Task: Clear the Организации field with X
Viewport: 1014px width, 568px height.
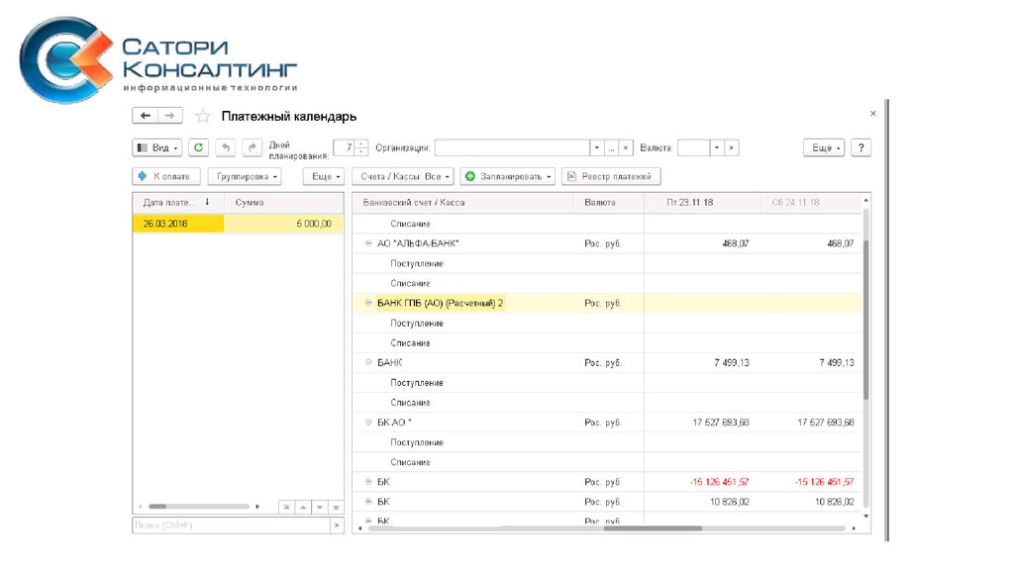Action: pyautogui.click(x=626, y=147)
